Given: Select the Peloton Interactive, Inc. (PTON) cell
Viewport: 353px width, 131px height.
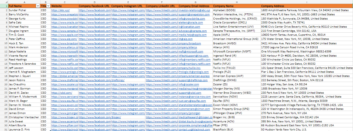Looking at the screenshot, I should point(237,14).
